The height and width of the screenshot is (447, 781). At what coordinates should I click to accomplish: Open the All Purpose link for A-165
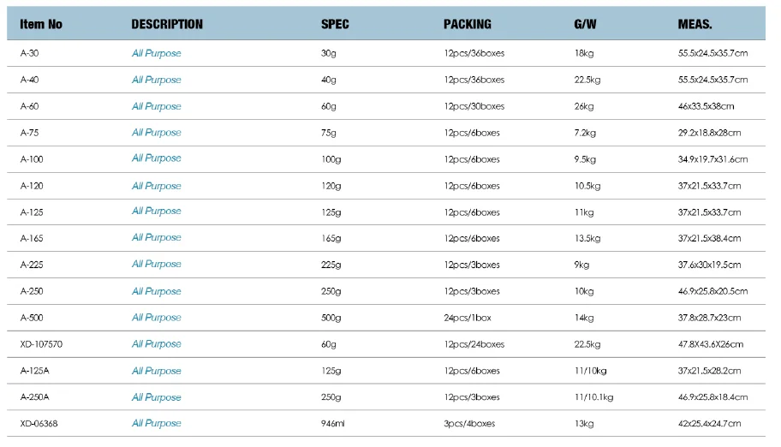point(157,238)
